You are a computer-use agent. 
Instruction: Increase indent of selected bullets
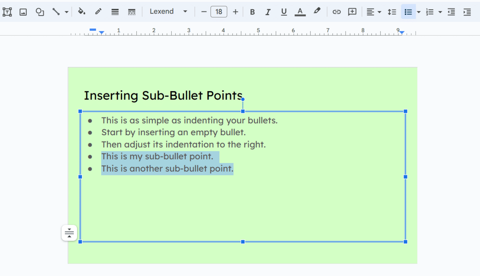[467, 12]
